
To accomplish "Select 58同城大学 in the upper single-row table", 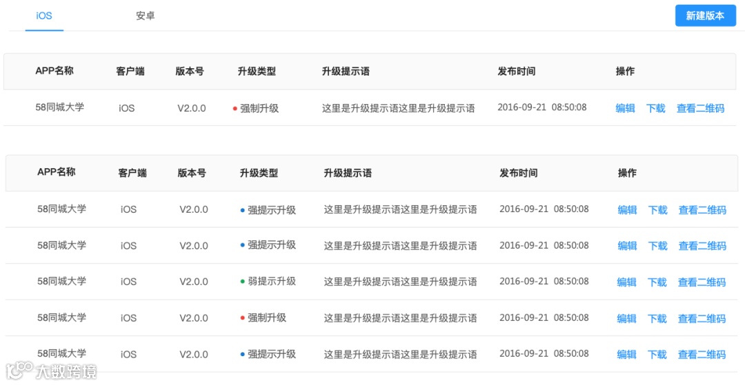I will tap(60, 107).
